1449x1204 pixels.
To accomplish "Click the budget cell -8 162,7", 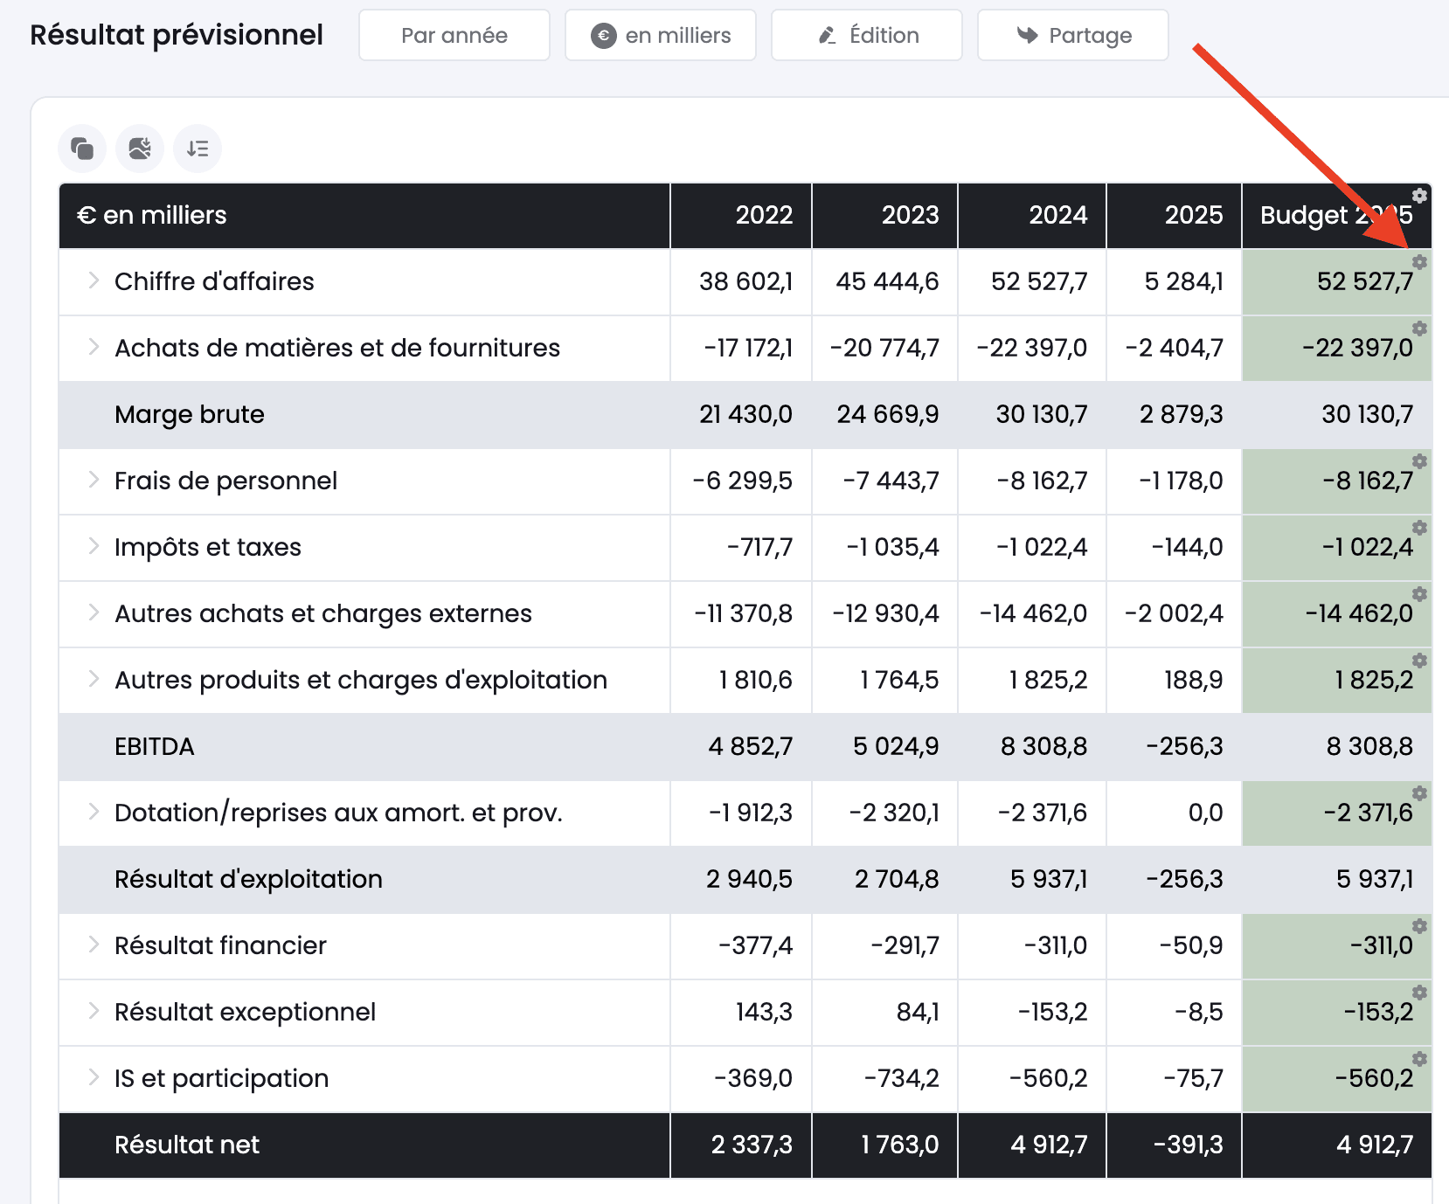I will pyautogui.click(x=1337, y=481).
